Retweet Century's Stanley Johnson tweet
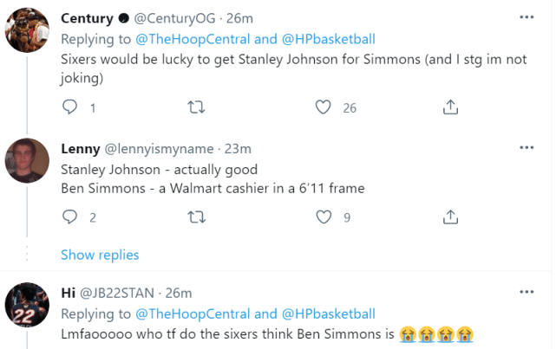This screenshot has width=556, height=349. pos(196,108)
